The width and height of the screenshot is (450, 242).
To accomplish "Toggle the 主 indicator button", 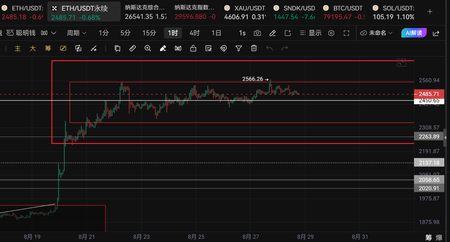I will pos(18,48).
